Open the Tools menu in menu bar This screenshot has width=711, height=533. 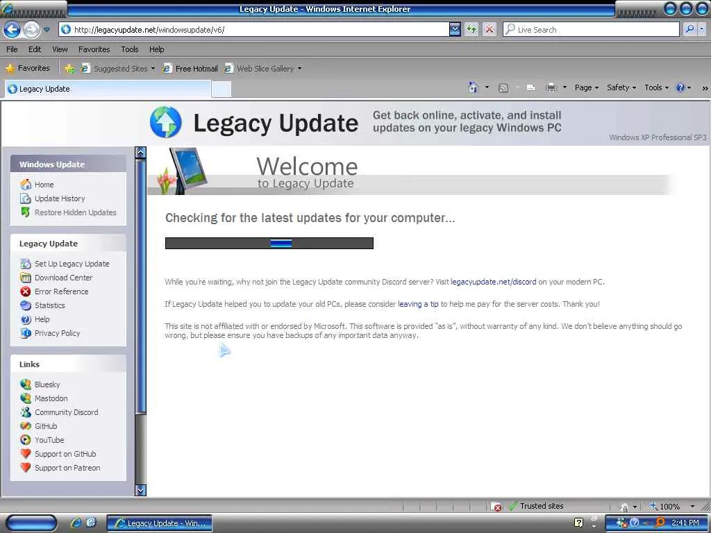[130, 49]
